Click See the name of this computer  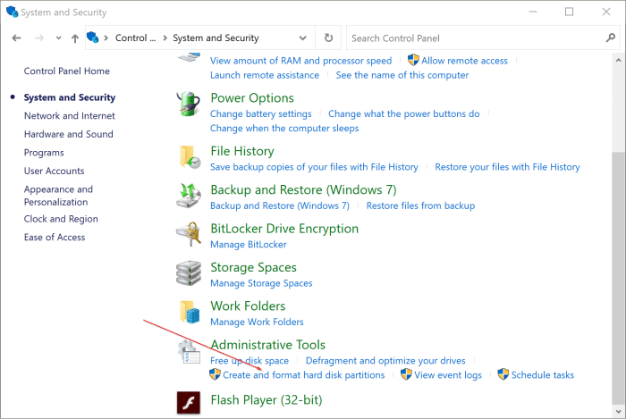[x=402, y=75]
